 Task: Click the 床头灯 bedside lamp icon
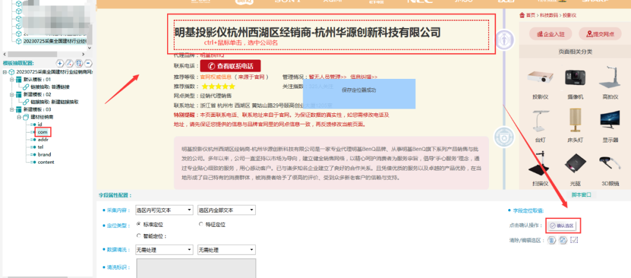(x=575, y=120)
